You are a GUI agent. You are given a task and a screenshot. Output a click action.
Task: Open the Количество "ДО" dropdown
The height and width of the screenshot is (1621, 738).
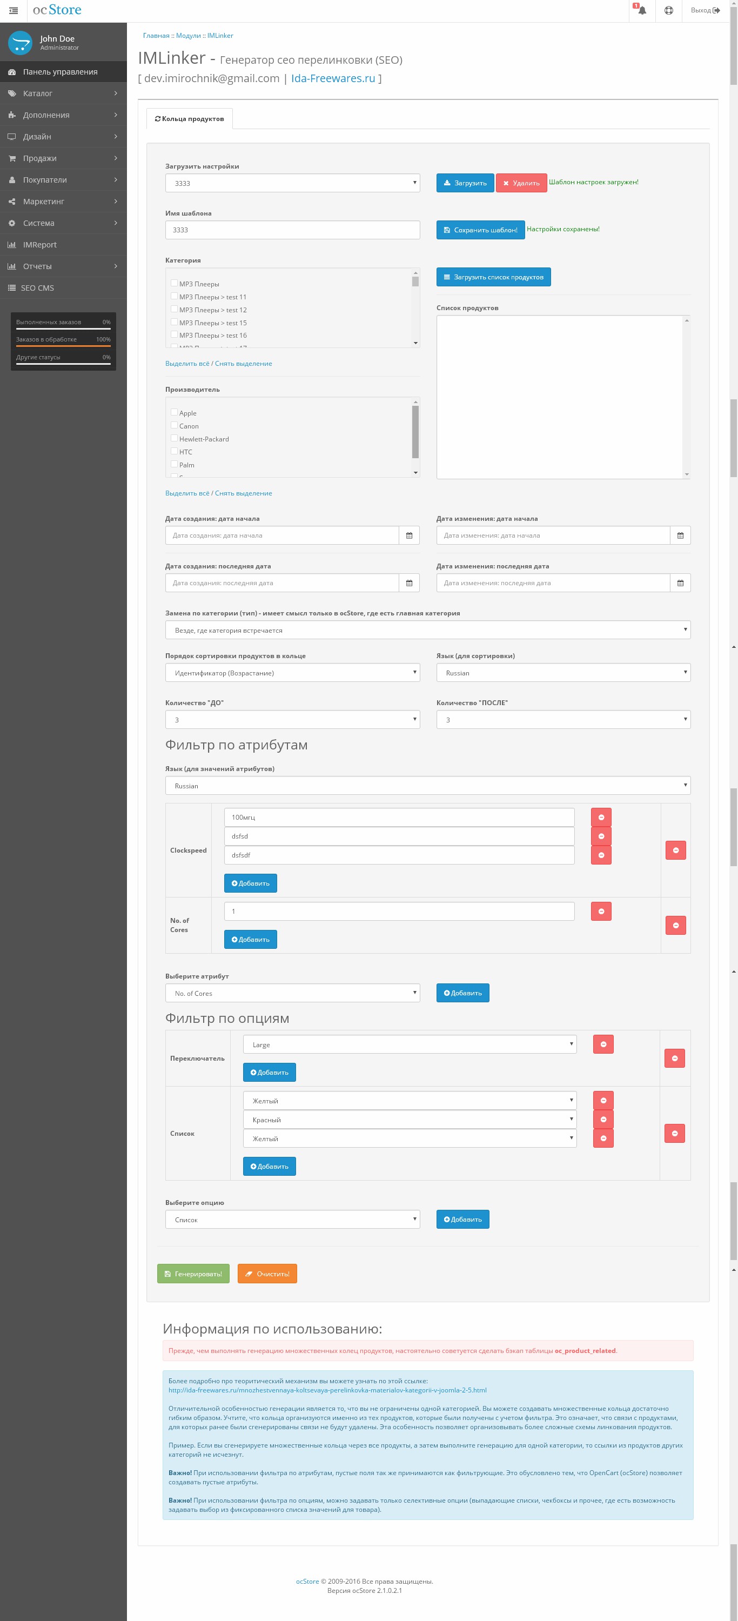click(x=293, y=719)
